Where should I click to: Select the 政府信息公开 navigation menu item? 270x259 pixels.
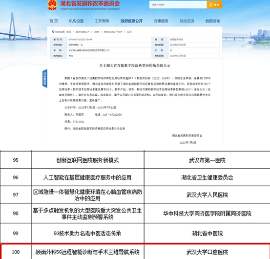(x=131, y=21)
